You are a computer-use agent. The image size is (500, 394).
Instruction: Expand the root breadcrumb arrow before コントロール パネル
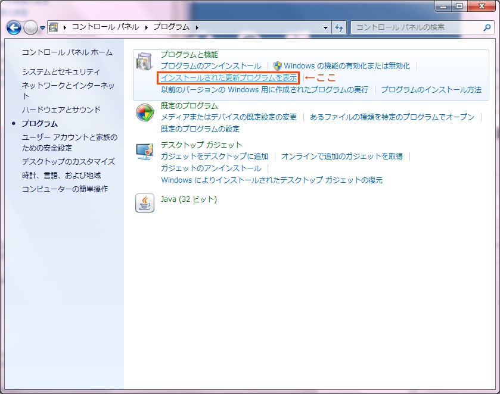pos(65,27)
